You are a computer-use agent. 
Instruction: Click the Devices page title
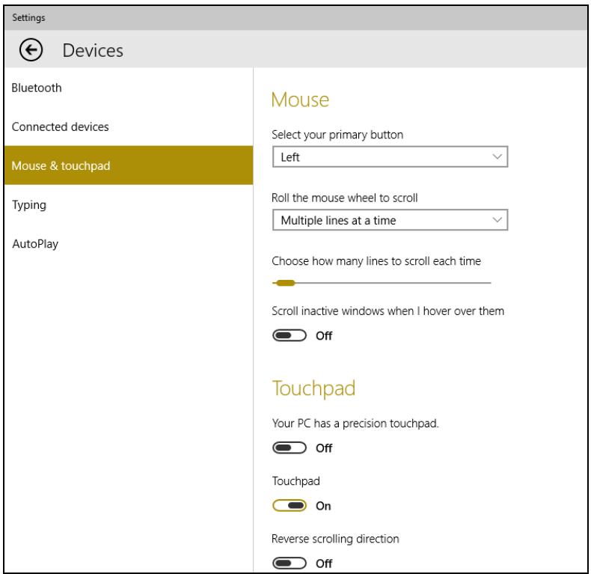tap(93, 51)
